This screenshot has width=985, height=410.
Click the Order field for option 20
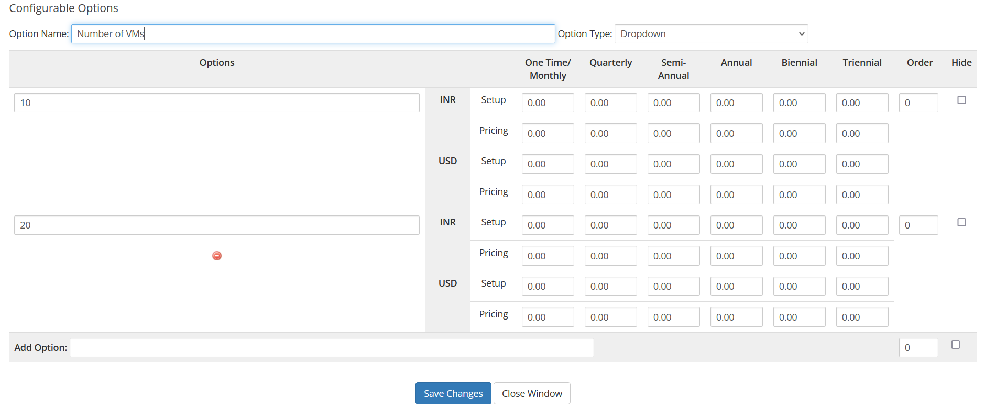pyautogui.click(x=918, y=225)
